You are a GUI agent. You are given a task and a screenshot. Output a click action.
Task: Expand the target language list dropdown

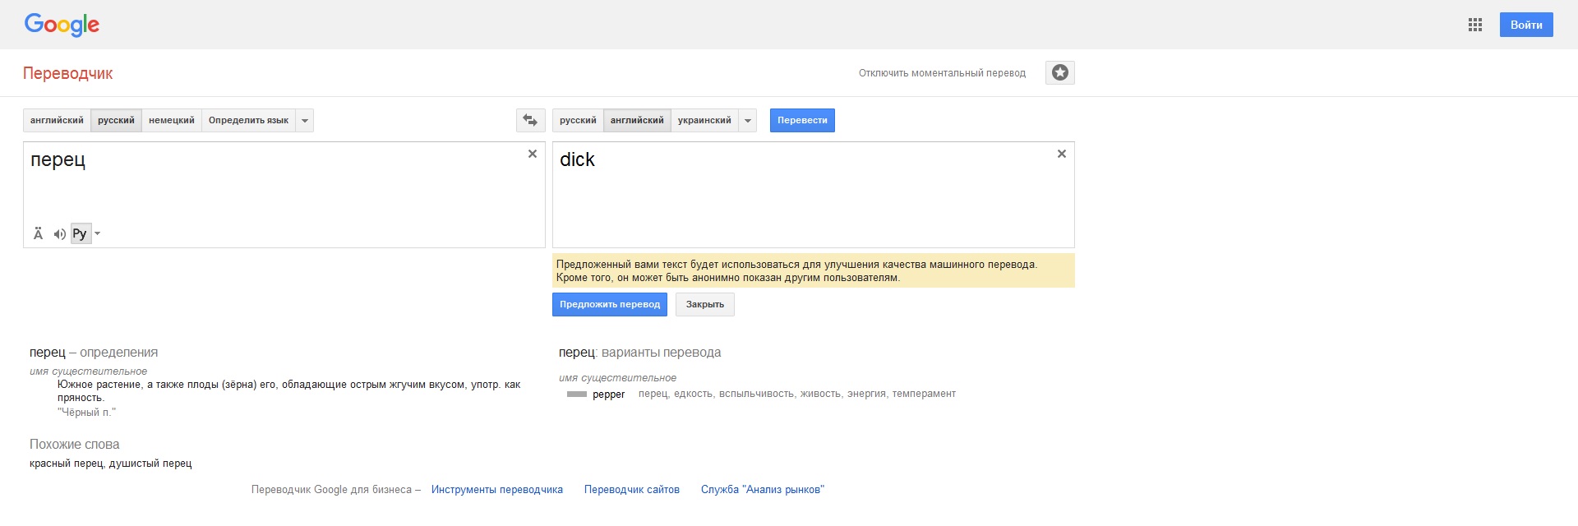tap(748, 121)
